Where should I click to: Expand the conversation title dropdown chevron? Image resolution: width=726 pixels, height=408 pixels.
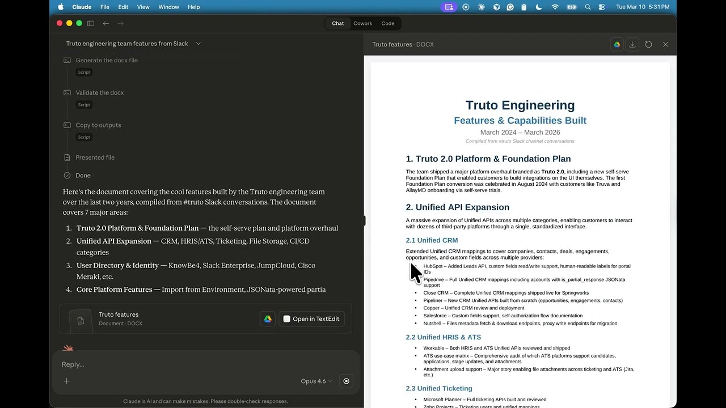click(198, 44)
